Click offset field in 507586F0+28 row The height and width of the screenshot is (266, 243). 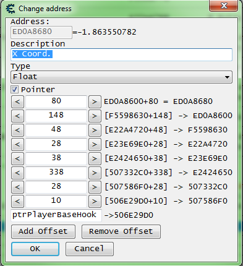click(x=56, y=187)
